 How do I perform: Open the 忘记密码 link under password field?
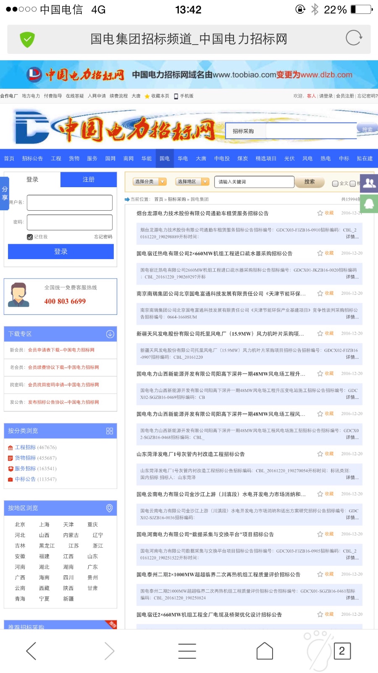103,237
